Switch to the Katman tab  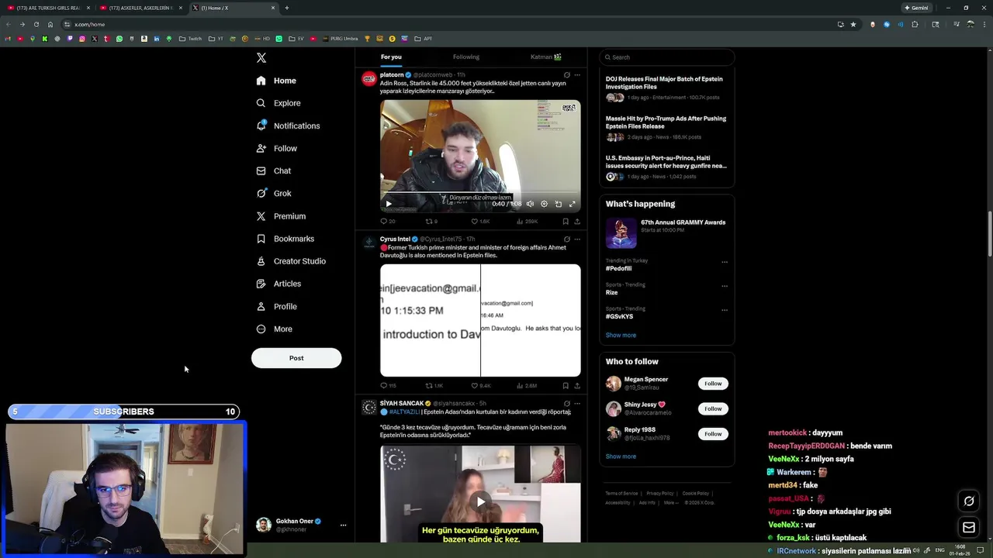tap(545, 57)
